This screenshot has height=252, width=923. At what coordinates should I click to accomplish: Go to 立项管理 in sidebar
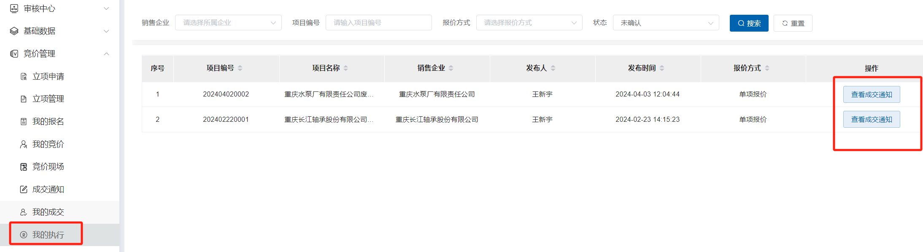pyautogui.click(x=48, y=99)
